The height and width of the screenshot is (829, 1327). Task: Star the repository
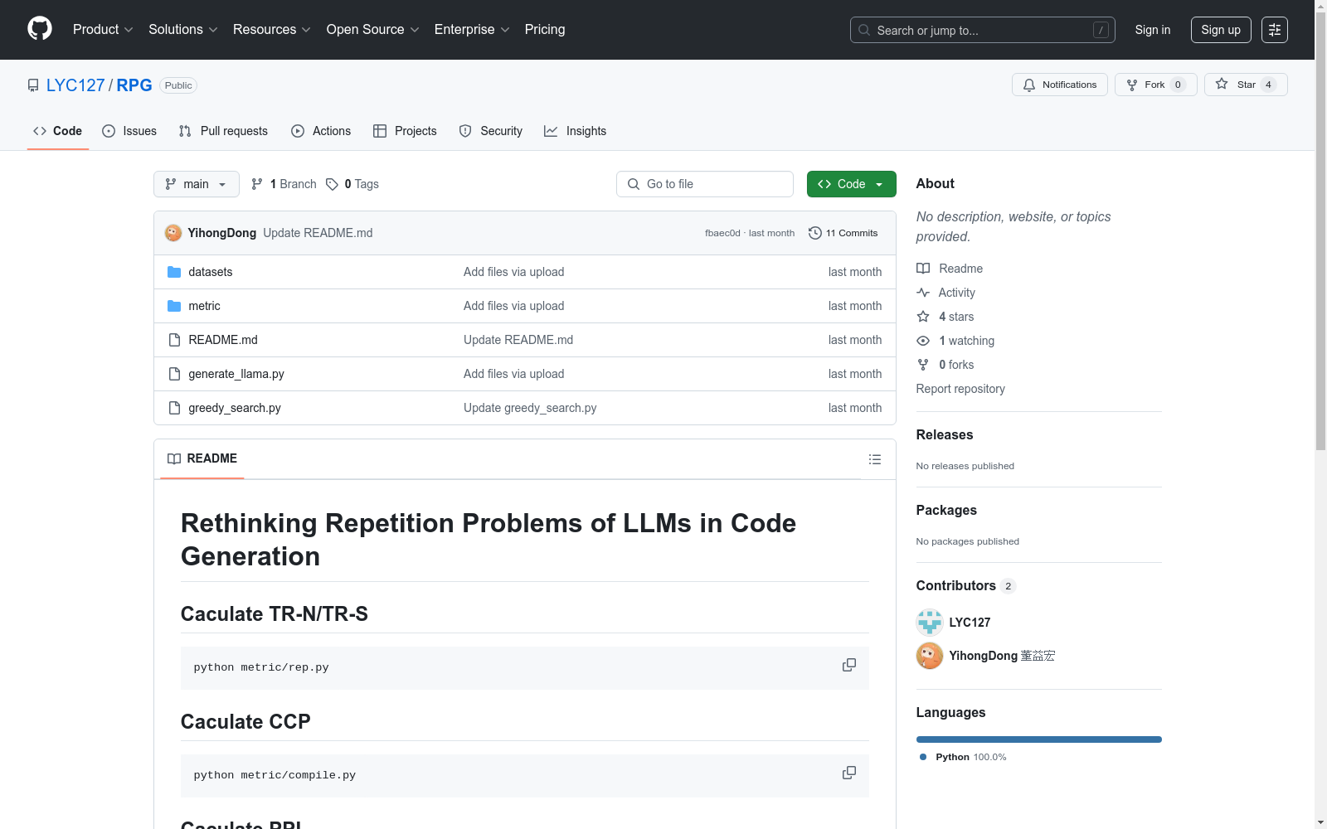tap(1245, 85)
